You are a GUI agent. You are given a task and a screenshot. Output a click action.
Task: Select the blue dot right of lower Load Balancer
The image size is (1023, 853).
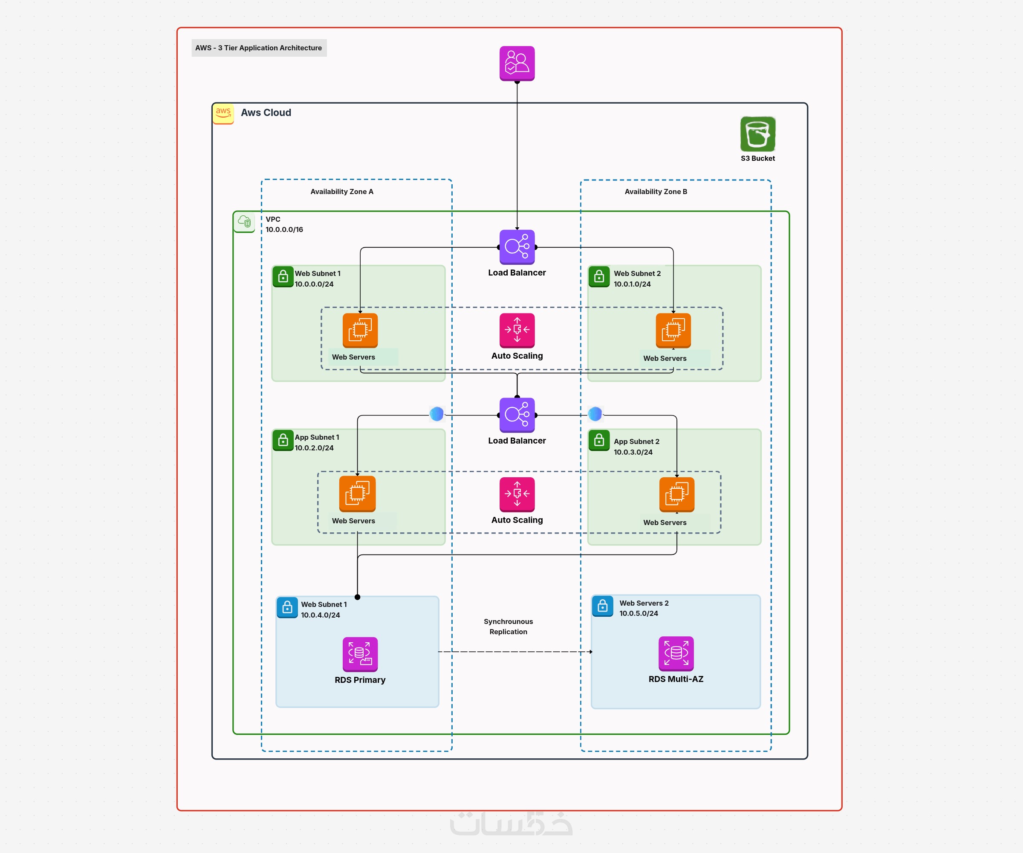tap(595, 414)
